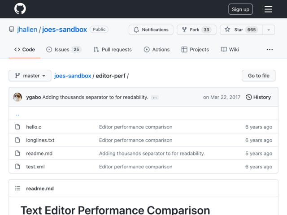Click the Fork button
This screenshot has height=215, width=287.
(x=196, y=30)
